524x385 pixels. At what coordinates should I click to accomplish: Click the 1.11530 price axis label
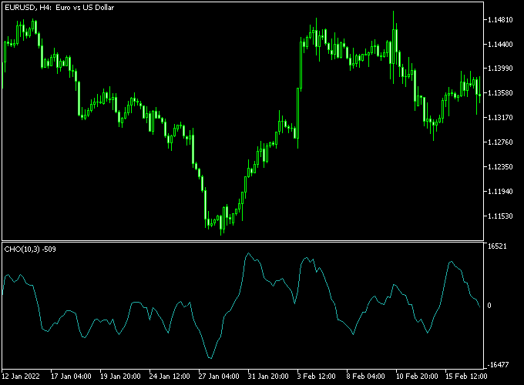tap(500, 216)
